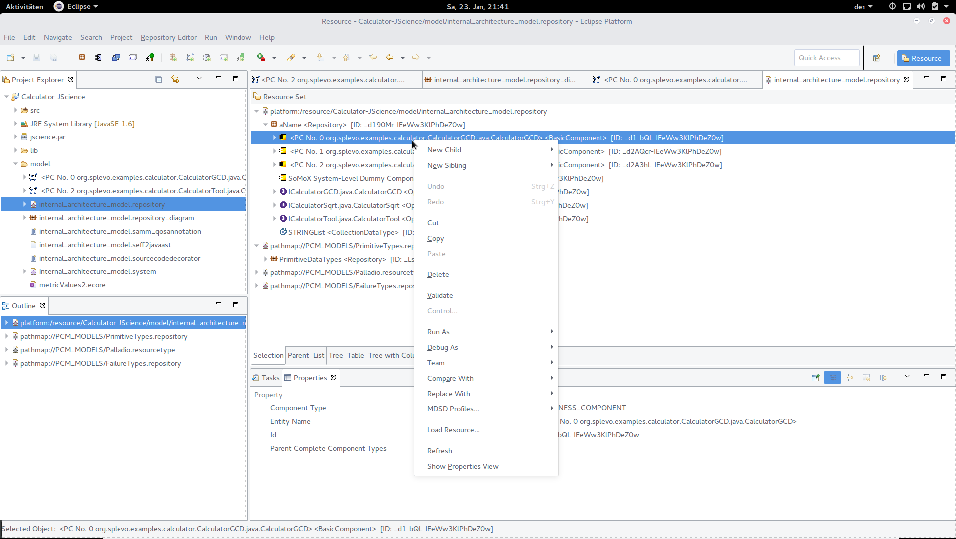Viewport: 956px width, 539px height.
Task: Switch to the Table editor page tab
Action: tap(356, 355)
